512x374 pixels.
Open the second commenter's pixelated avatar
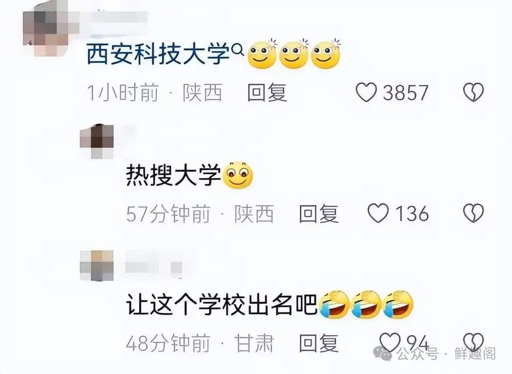(97, 141)
